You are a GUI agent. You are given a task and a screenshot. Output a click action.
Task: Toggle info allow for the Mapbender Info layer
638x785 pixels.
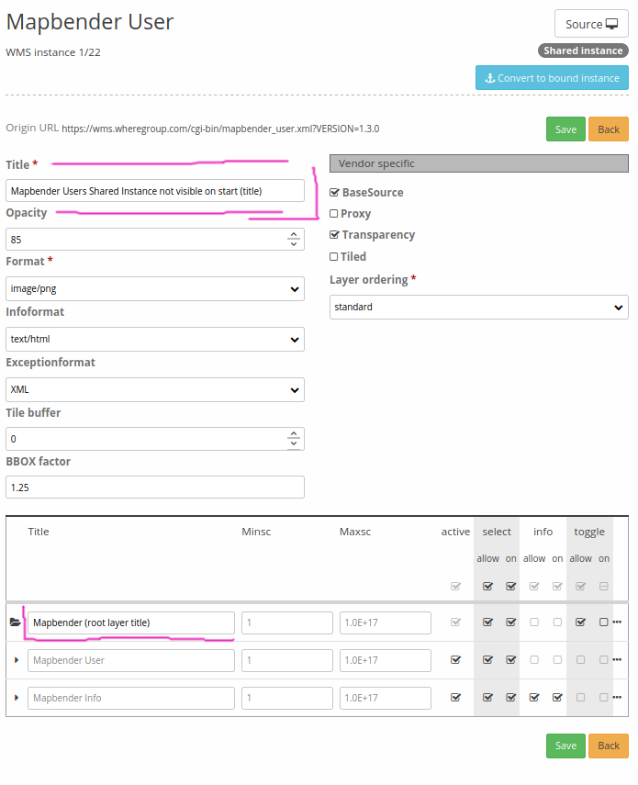pos(534,697)
